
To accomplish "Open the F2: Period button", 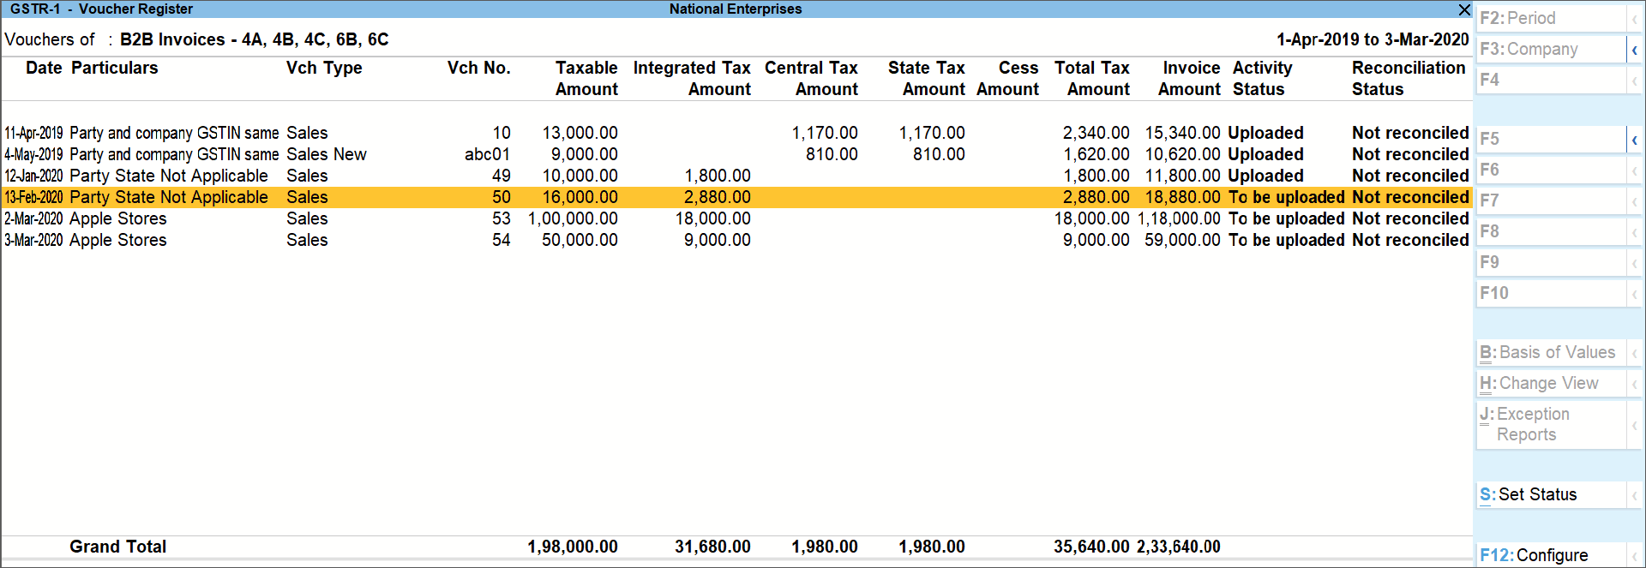I will tap(1551, 18).
